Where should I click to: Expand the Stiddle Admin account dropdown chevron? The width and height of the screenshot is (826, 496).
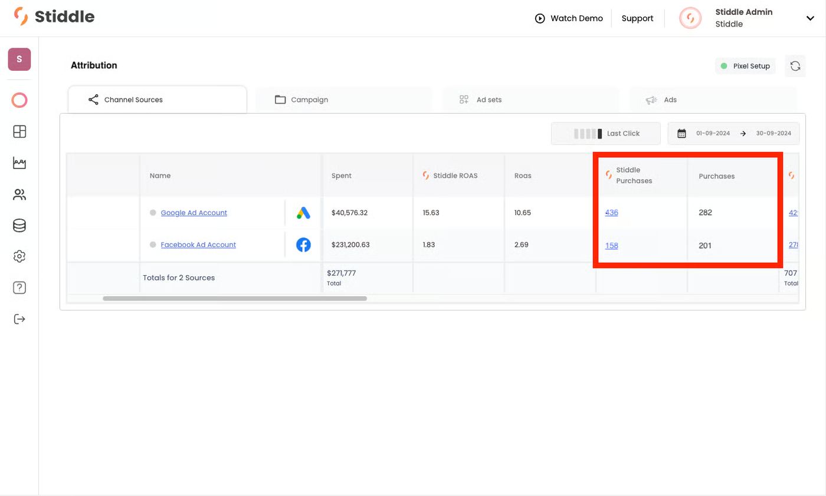(x=810, y=18)
